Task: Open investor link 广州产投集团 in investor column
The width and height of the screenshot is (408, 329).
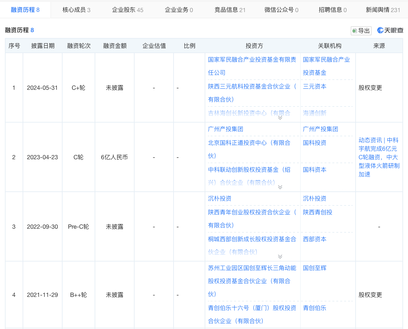Action: tap(226, 129)
